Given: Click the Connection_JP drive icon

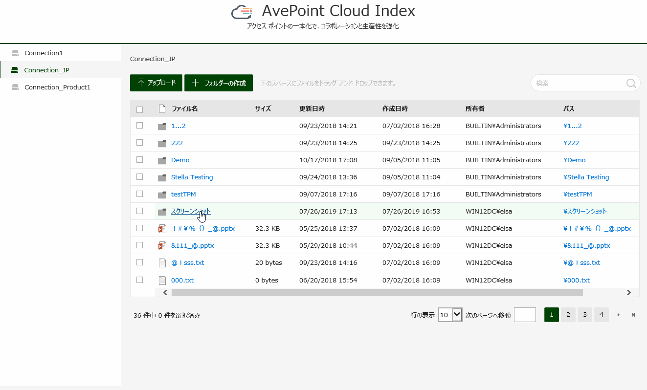Looking at the screenshot, I should (x=15, y=70).
